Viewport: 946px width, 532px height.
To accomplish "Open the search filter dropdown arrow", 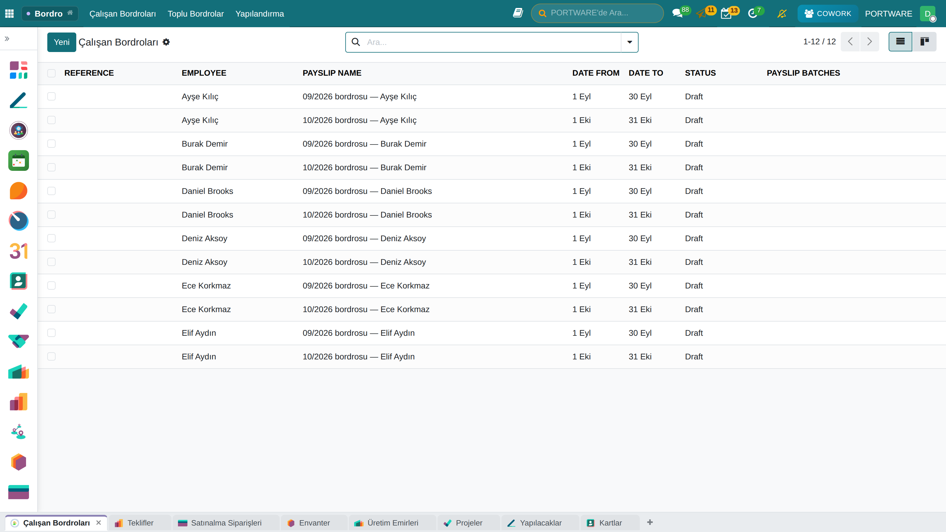I will 629,42.
